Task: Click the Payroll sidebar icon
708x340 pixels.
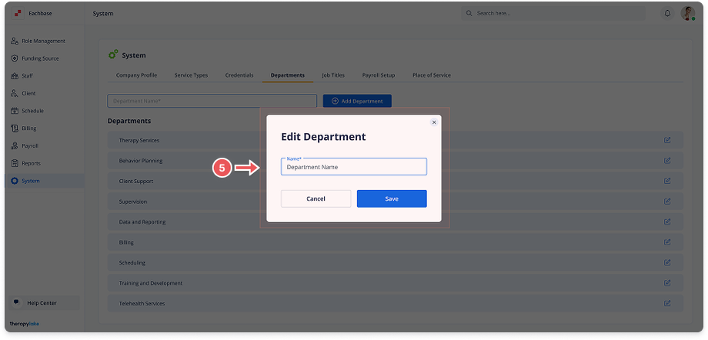Action: pos(15,146)
